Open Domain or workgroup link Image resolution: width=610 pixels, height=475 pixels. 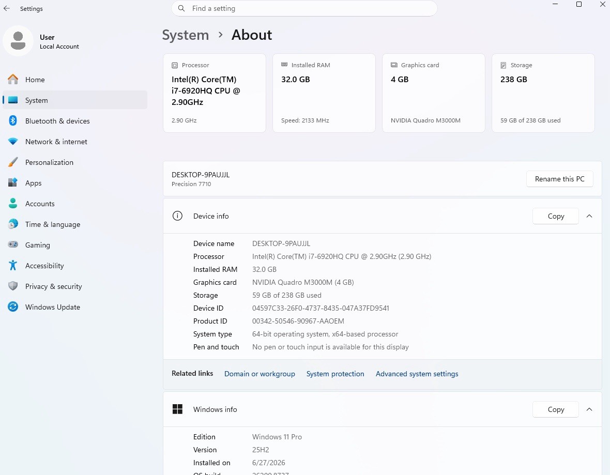260,374
